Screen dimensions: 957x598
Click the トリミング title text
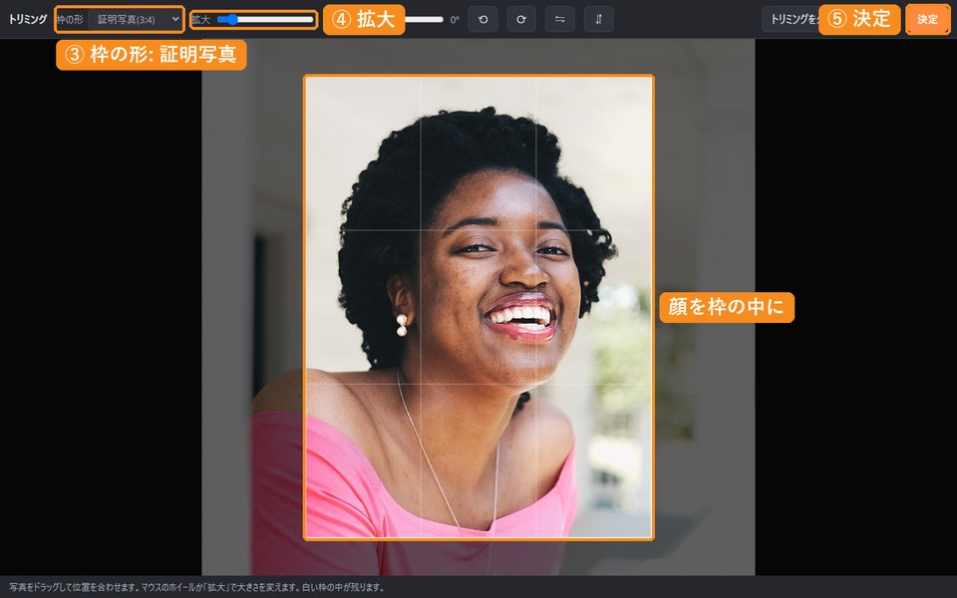pos(28,20)
